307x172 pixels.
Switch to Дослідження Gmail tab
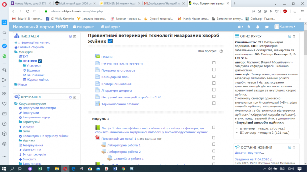165,3
